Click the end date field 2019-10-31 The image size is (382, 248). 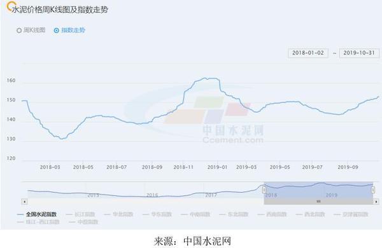click(359, 53)
